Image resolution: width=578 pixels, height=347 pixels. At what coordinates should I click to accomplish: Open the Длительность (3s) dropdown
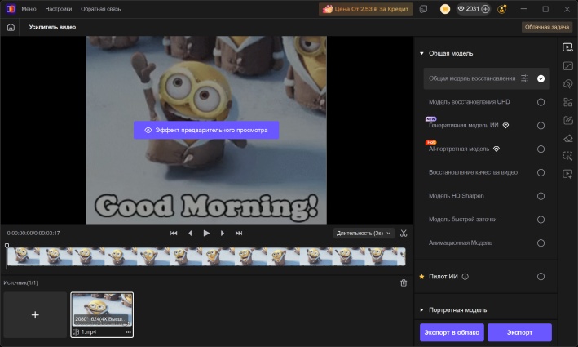point(364,234)
